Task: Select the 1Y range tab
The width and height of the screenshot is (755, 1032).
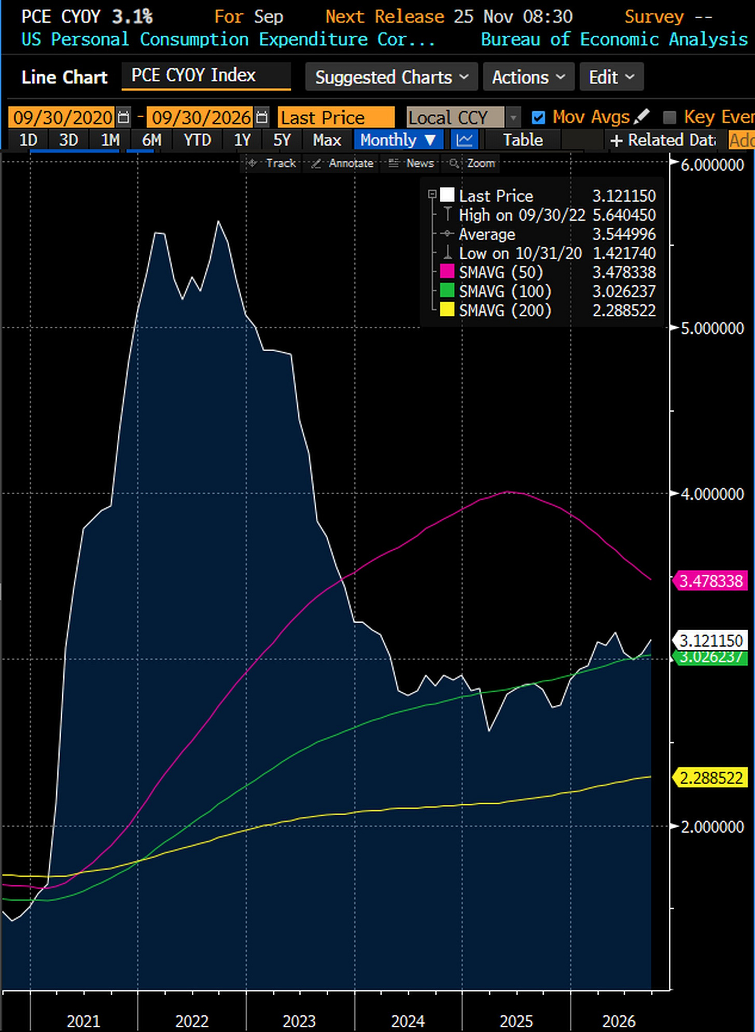Action: coord(242,140)
